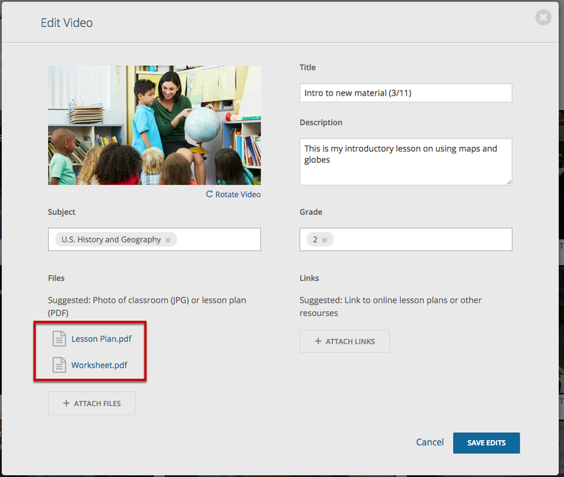564x477 pixels.
Task: Click the Lesson Plan.pdf document icon
Action: click(59, 339)
